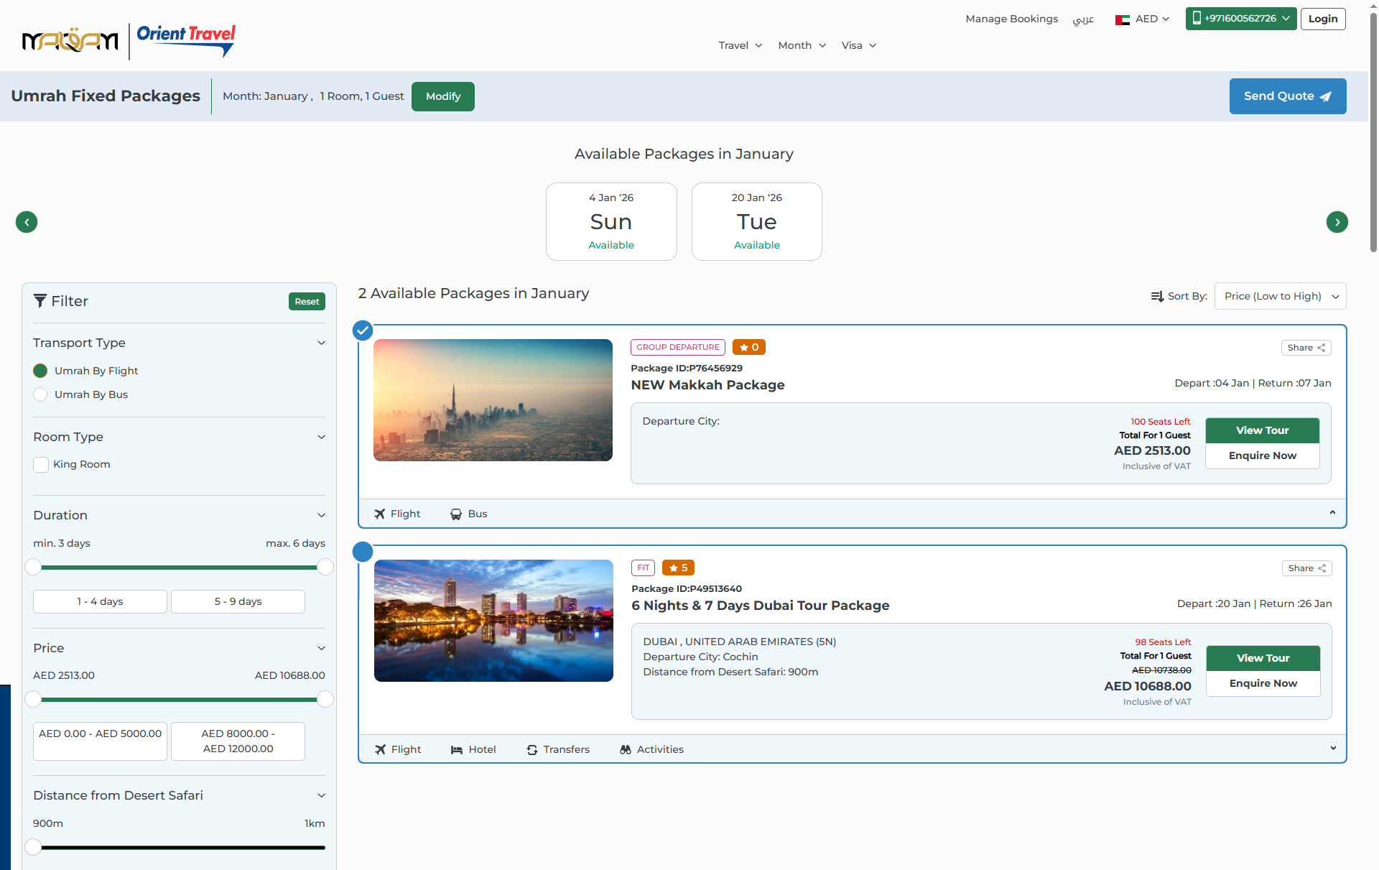1379x870 pixels.
Task: Click View Tour for NEW Makkah Package
Action: (1262, 430)
